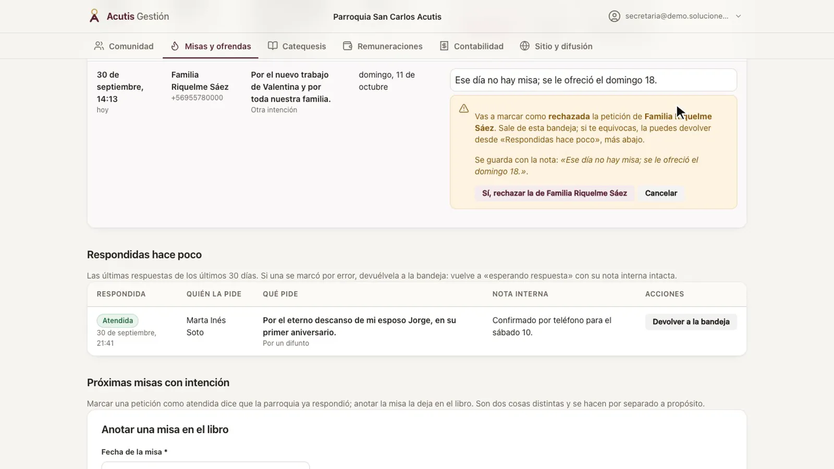Click the intention about Valentina's new job
834x469 pixels.
290,87
